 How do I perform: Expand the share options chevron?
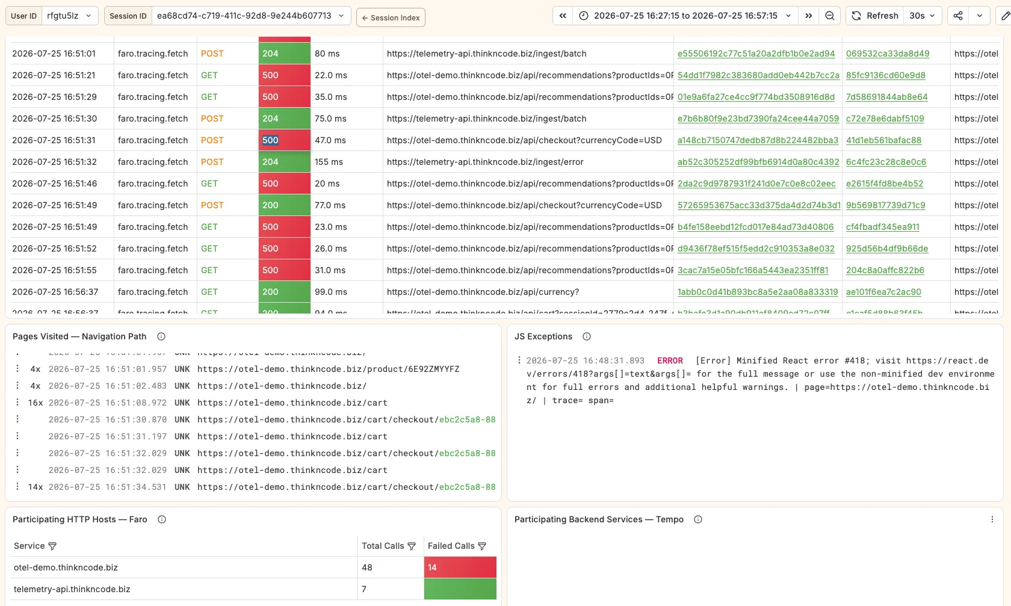pos(980,16)
